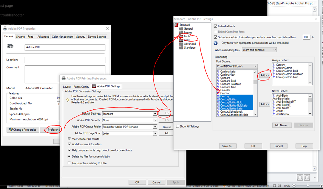The width and height of the screenshot is (323, 189).
Task: Click the folder icon beside Images in settings tree
Action: (x=181, y=33)
